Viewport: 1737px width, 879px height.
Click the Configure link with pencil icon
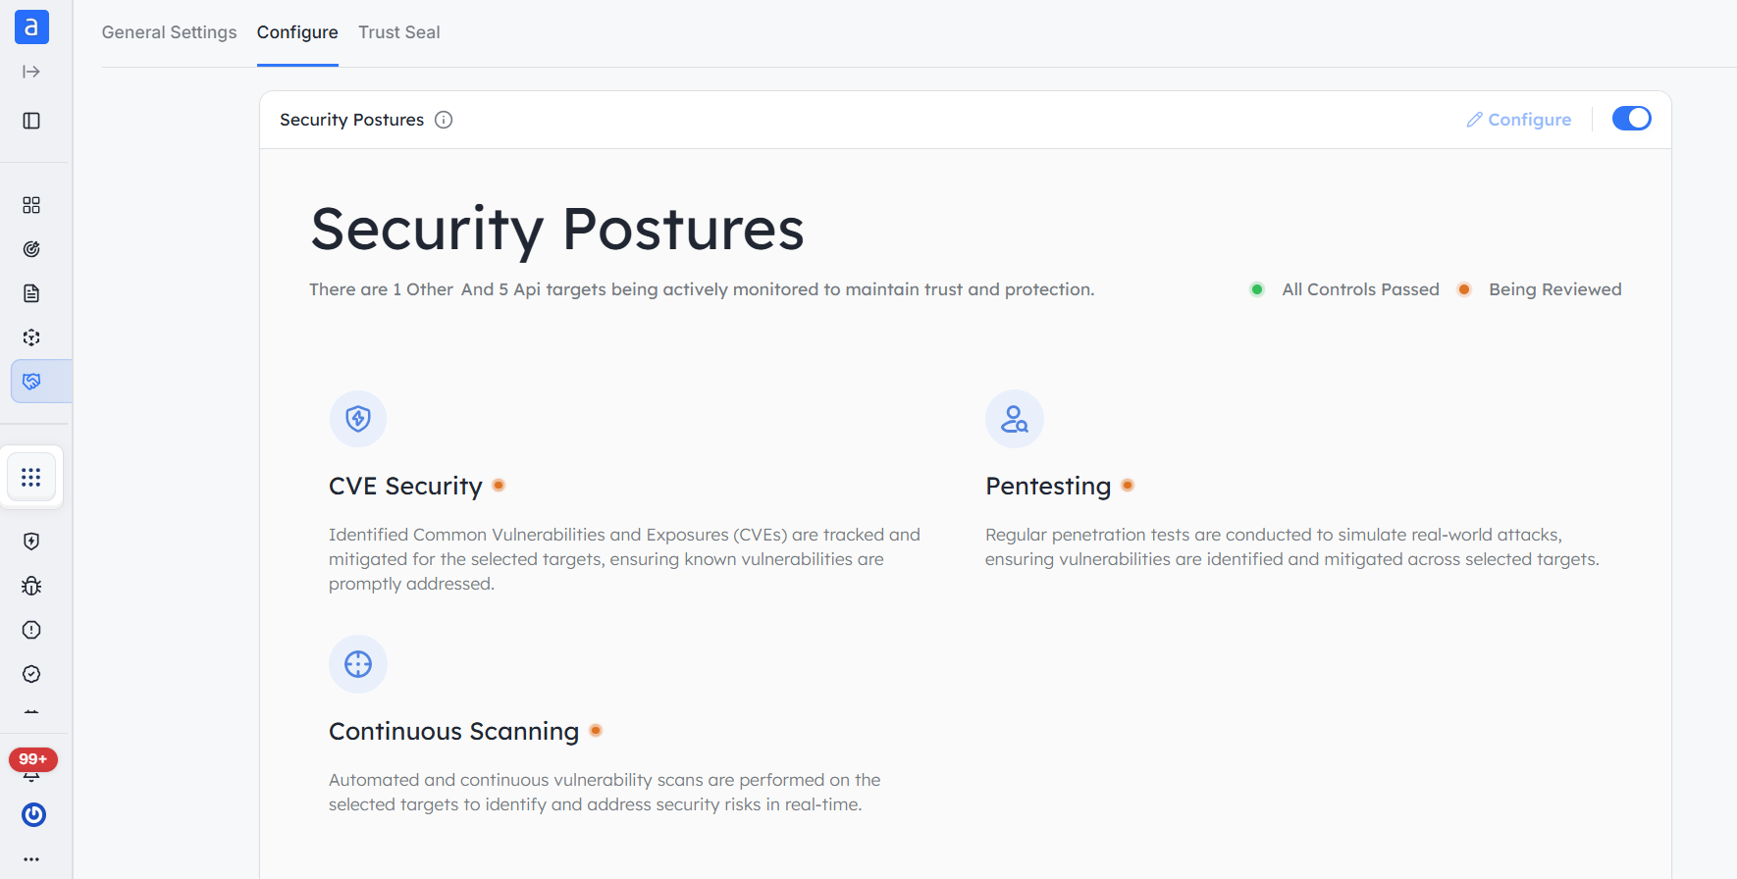click(x=1518, y=120)
